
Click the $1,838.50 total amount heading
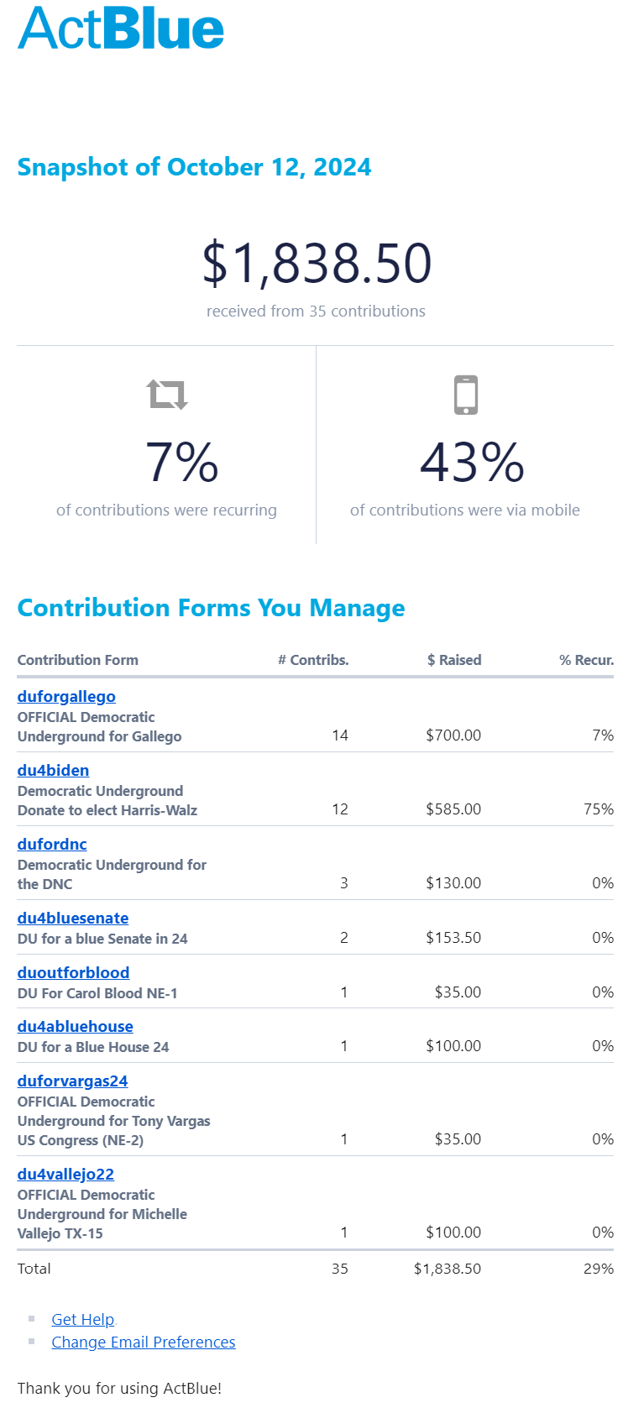pyautogui.click(x=317, y=262)
